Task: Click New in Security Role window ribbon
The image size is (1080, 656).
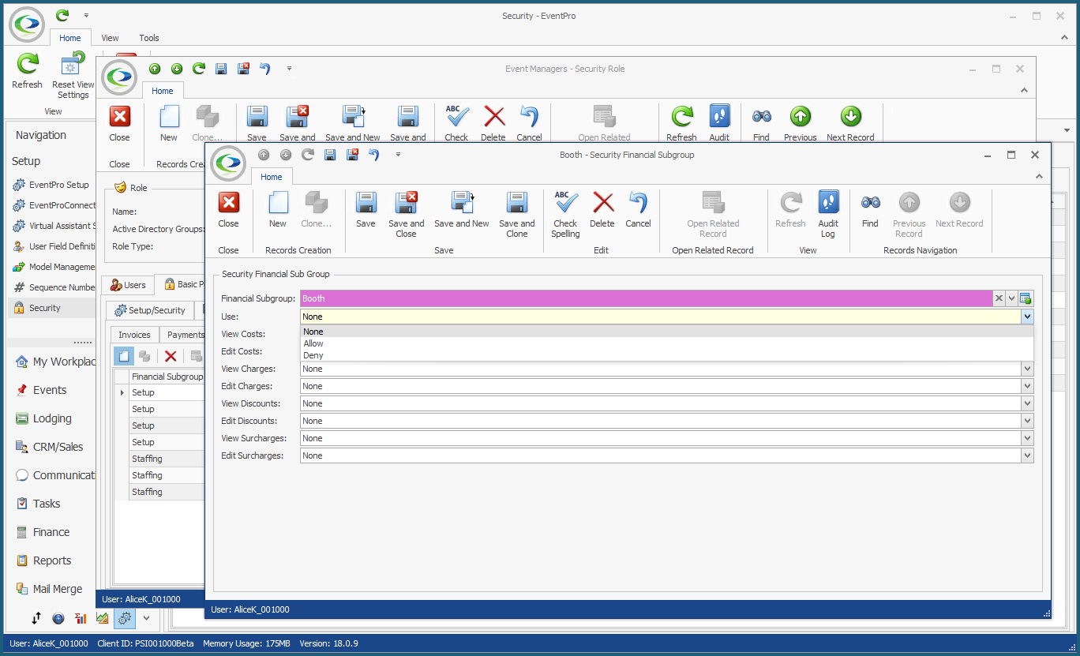Action: click(x=169, y=124)
